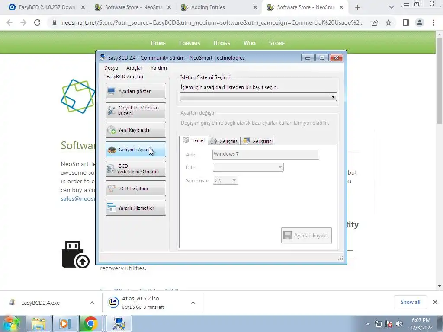443x332 pixels.
Task: Click the volume speaker tray icon
Action: point(399,324)
